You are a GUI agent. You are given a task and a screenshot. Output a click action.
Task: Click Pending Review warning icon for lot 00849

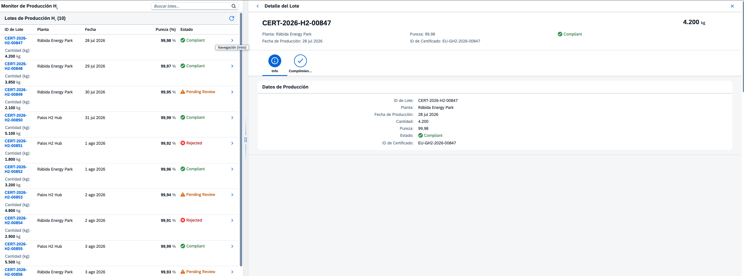click(183, 92)
